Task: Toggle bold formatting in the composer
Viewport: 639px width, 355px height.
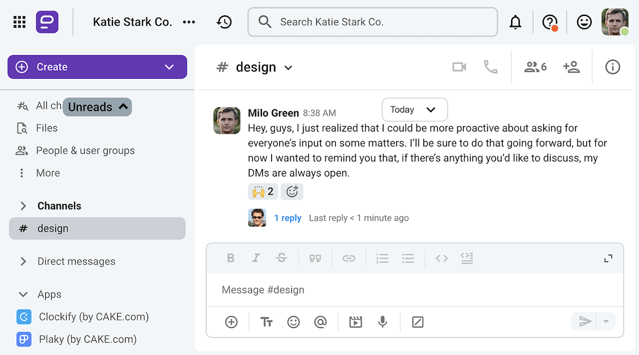Action: [x=231, y=258]
